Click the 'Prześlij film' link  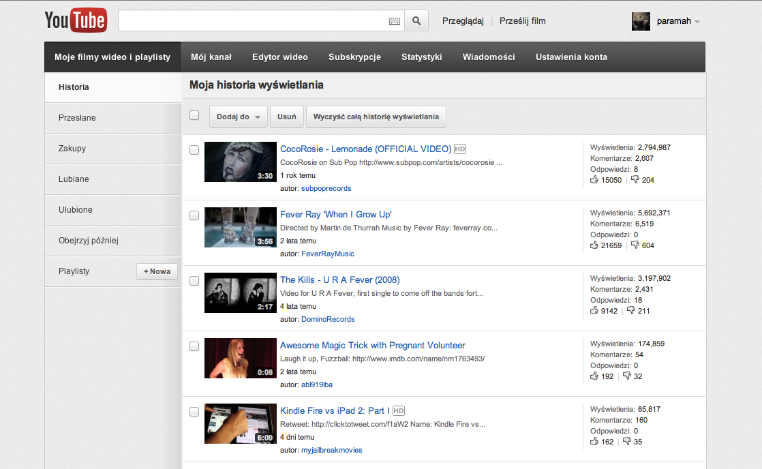[x=522, y=21]
